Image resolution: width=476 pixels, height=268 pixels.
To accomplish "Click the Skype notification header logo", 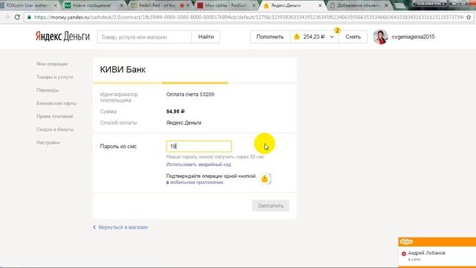I will (406, 241).
